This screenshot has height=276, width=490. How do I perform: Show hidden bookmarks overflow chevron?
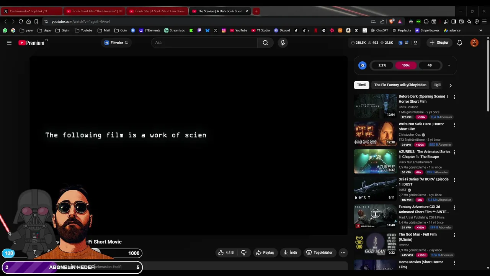click(480, 30)
